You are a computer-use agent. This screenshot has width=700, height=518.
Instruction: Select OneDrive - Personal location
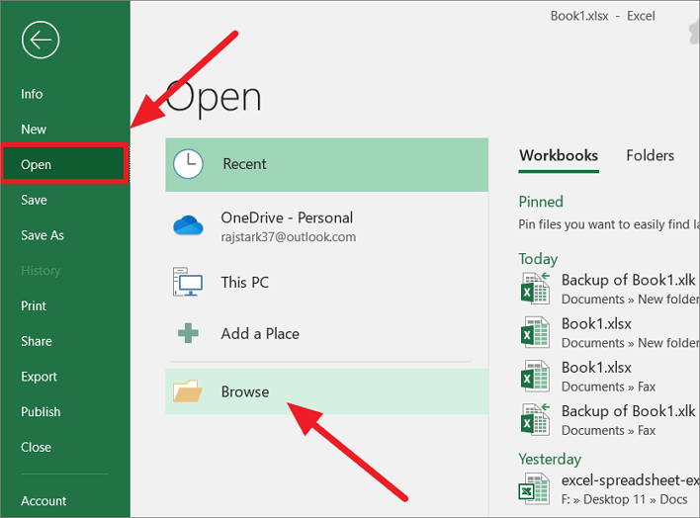tap(327, 226)
